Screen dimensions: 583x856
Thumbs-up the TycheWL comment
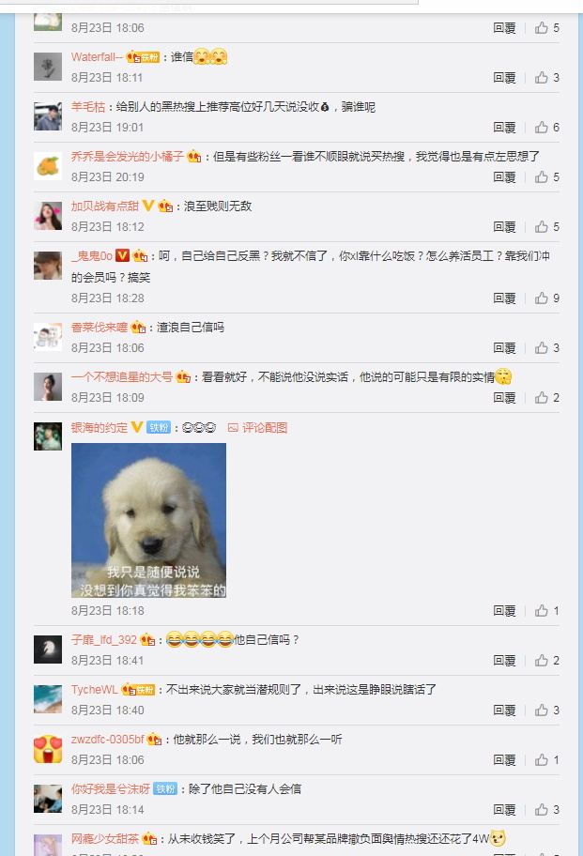(547, 711)
